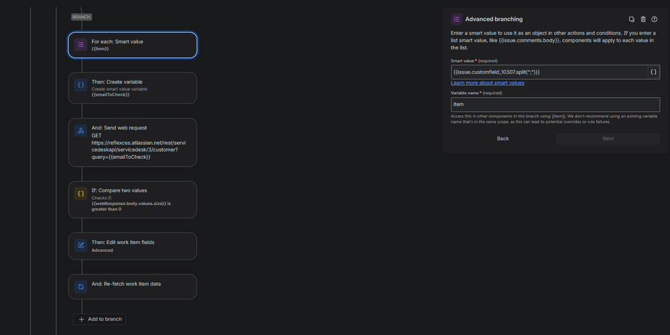The width and height of the screenshot is (670, 335).
Task: Click the Edit work item fields pencil icon
Action: 80,245
